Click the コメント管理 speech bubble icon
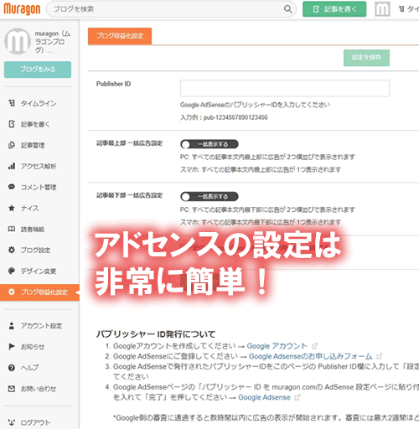The height and width of the screenshot is (429, 419). (12, 187)
